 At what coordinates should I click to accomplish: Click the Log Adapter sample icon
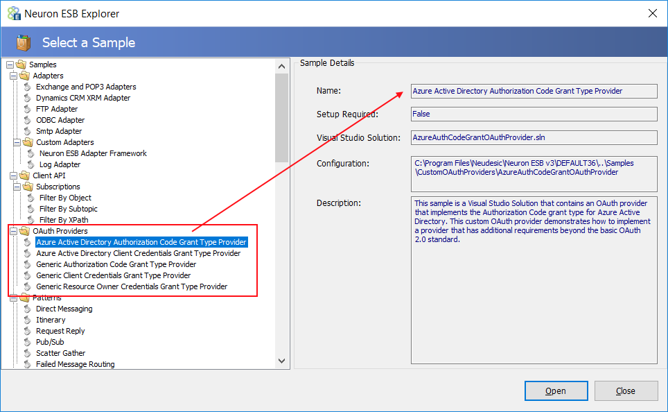click(x=31, y=164)
